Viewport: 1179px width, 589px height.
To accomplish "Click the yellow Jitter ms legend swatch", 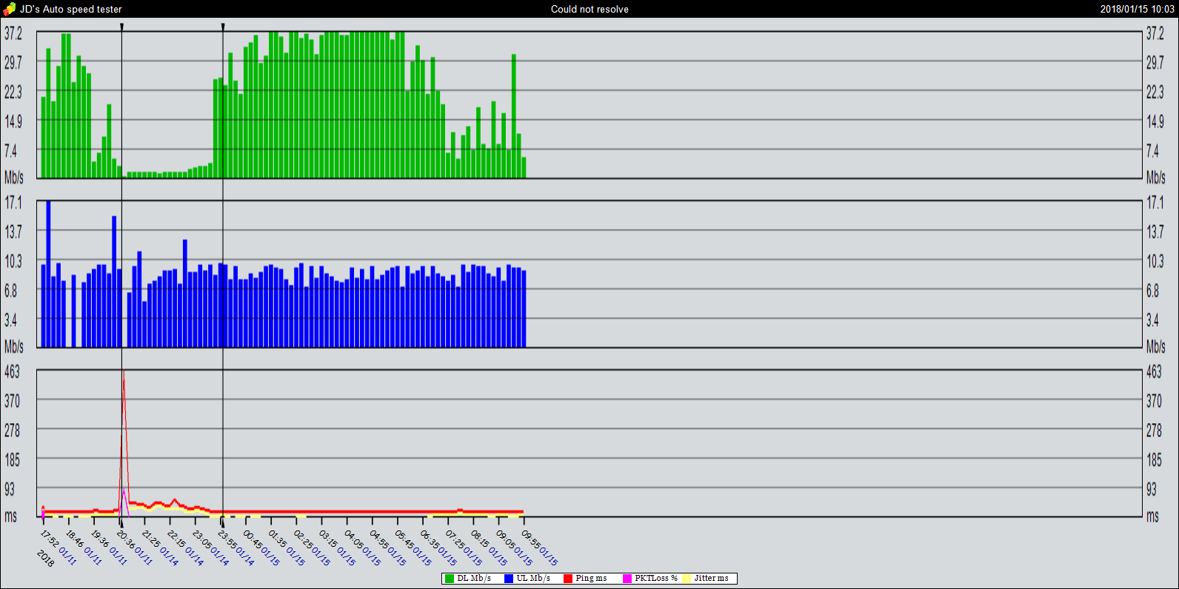I will tap(687, 579).
